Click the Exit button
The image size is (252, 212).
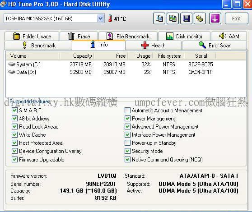point(236,18)
